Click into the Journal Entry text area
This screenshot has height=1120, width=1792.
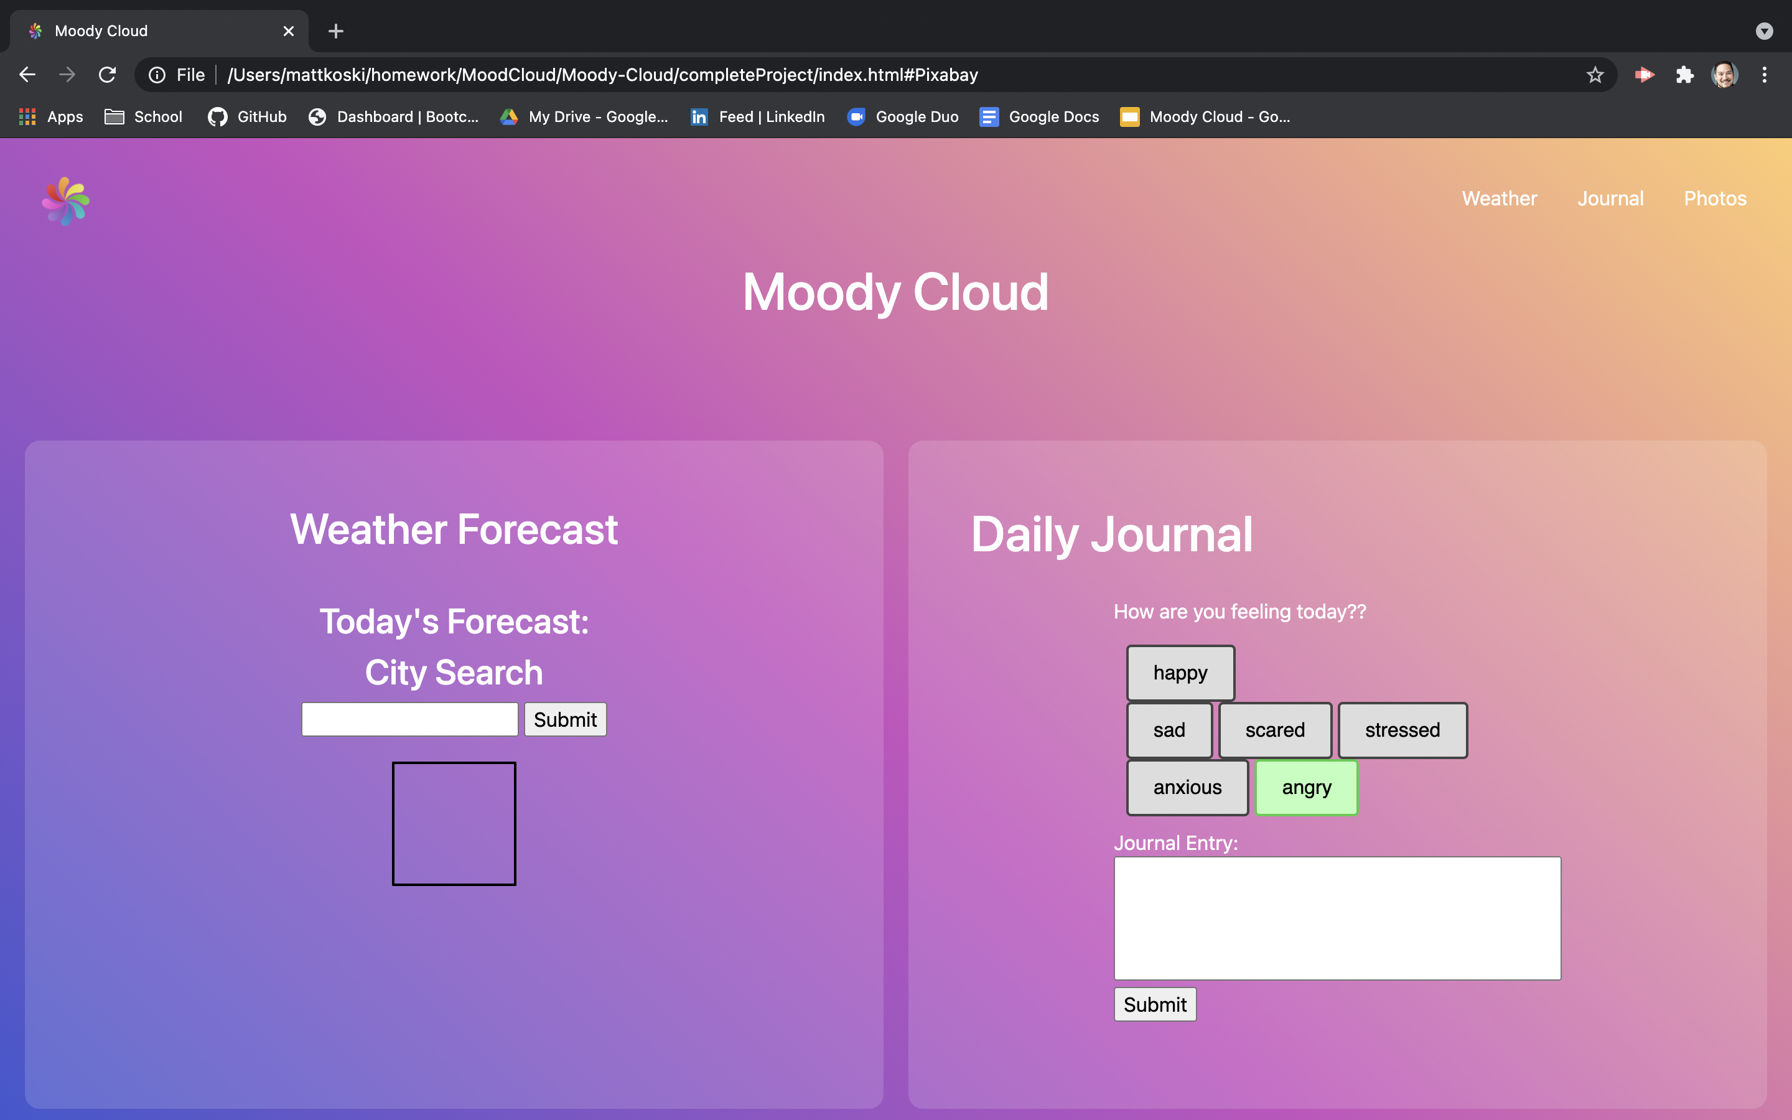tap(1337, 918)
